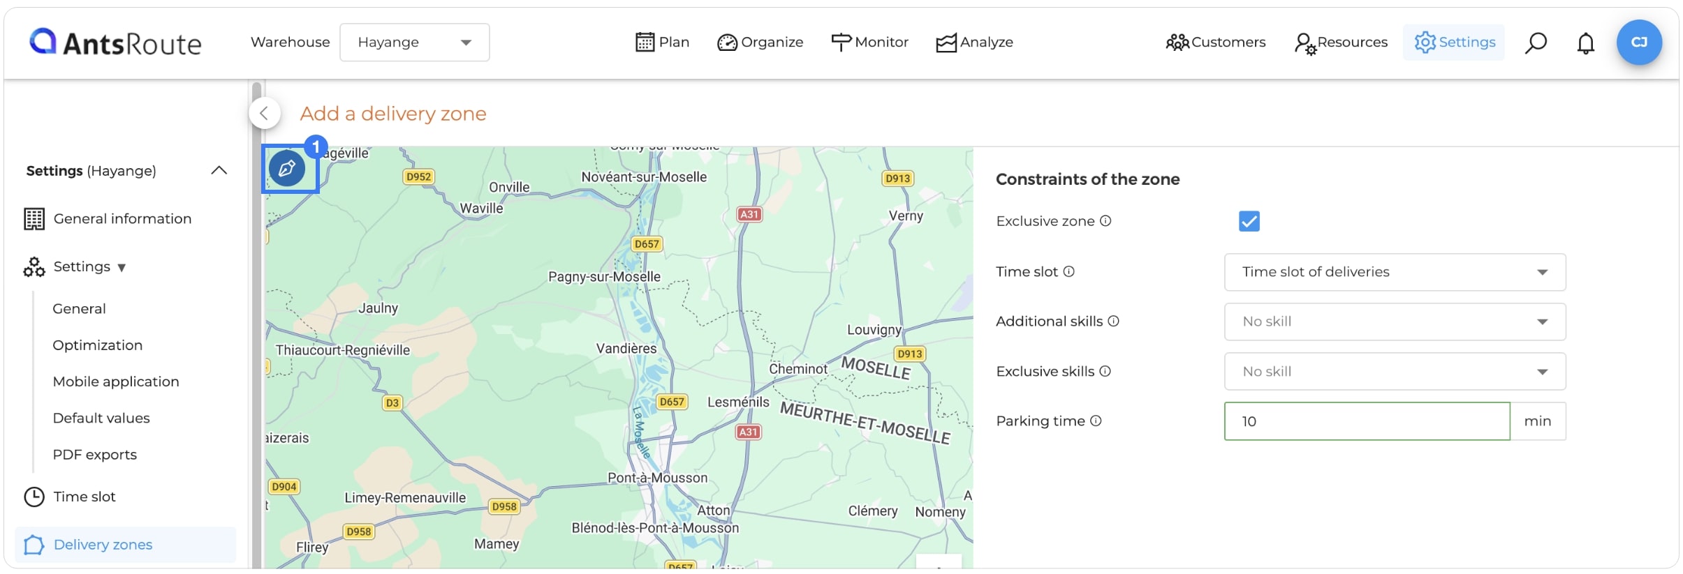Screen dimensions: 1683x574
Task: Click the Additional skills info icon
Action: [1113, 321]
